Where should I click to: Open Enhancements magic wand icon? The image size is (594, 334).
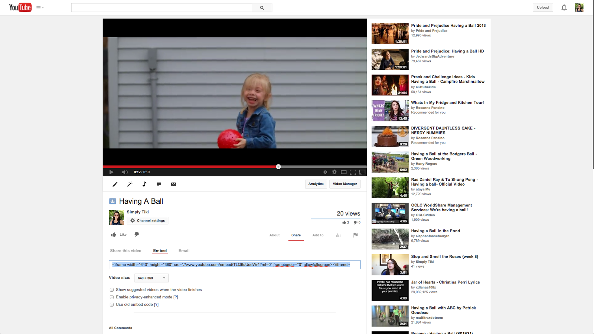(130, 184)
